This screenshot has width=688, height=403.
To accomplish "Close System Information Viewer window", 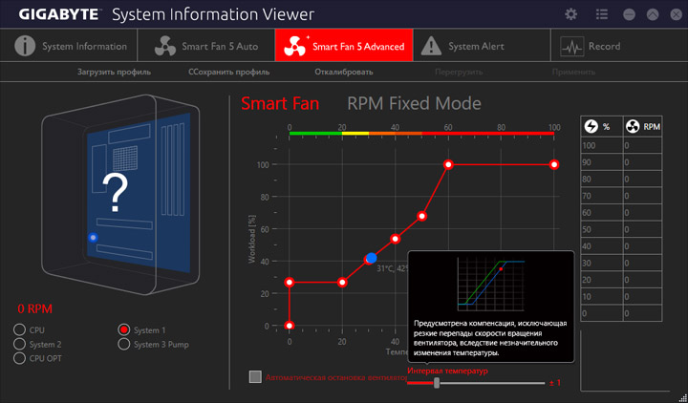I will (x=677, y=14).
